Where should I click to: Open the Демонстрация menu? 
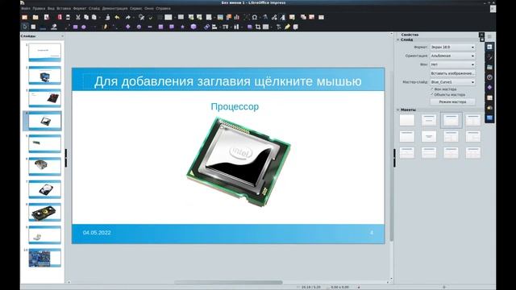coord(114,8)
